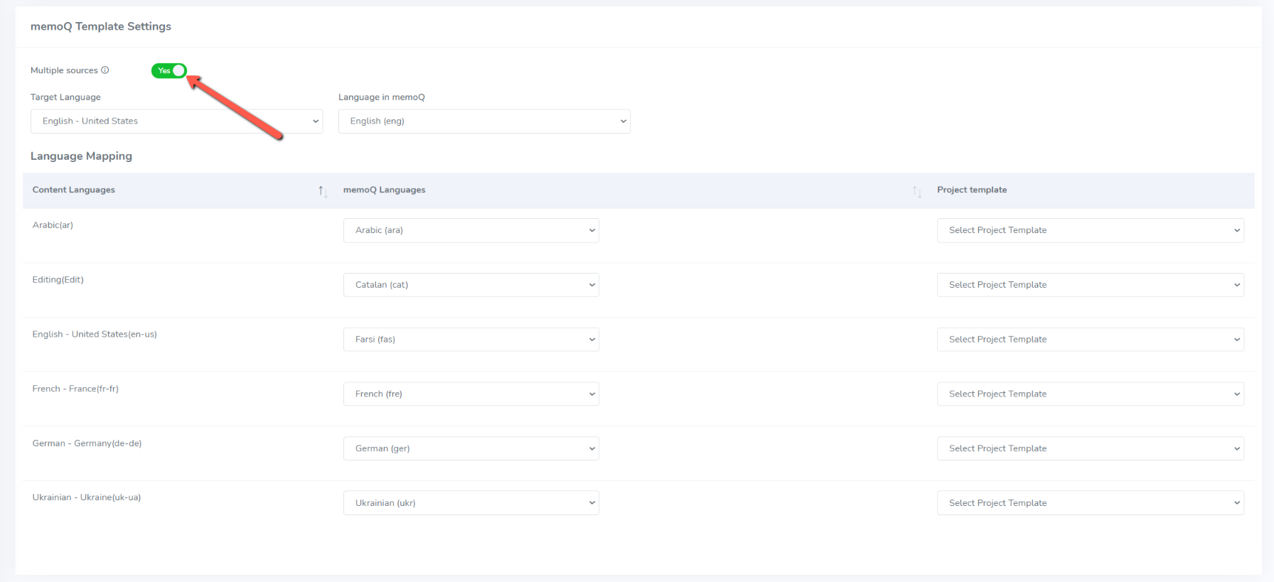This screenshot has width=1274, height=582.
Task: Select project template for Ukrainian - Ukraine row
Action: point(1091,503)
